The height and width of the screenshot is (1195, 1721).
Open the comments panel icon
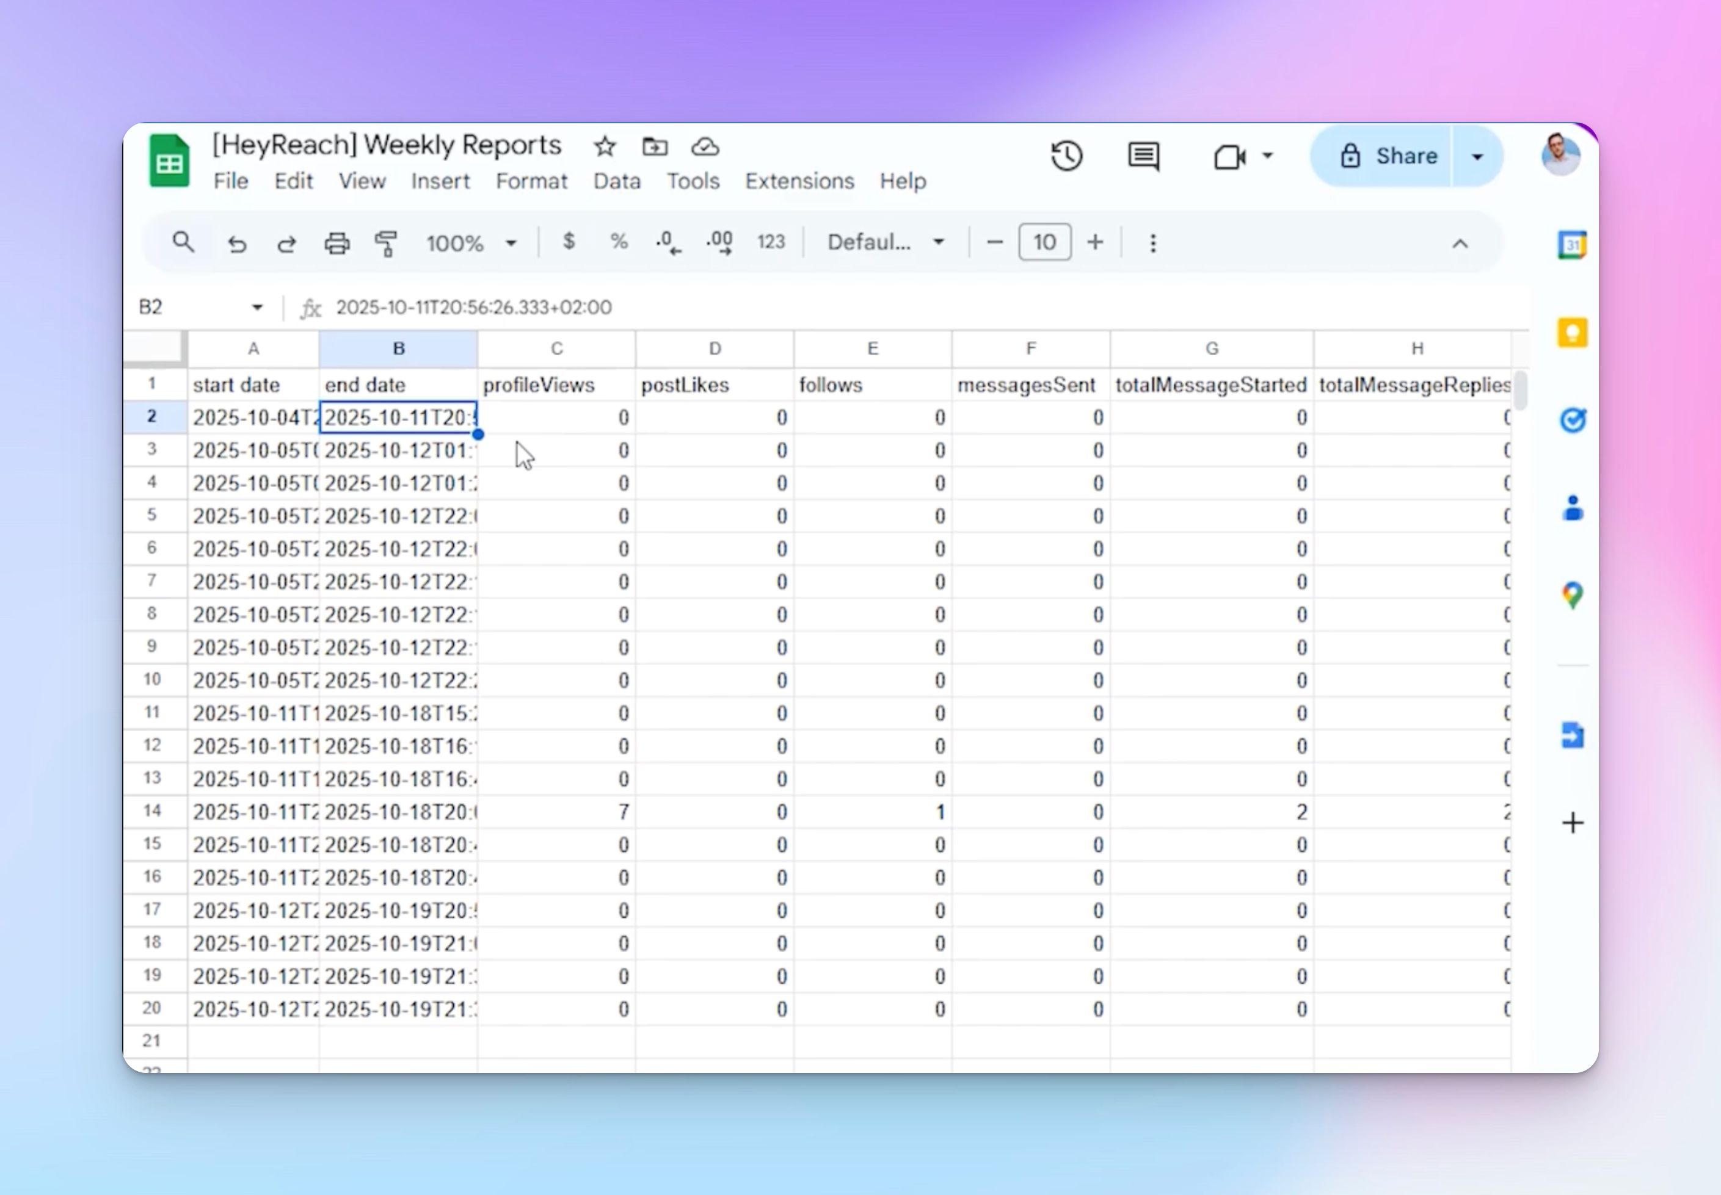(1143, 156)
